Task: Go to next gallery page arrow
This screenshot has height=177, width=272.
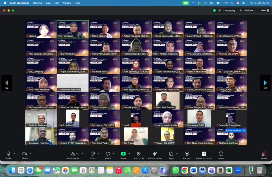Action: 265,83
